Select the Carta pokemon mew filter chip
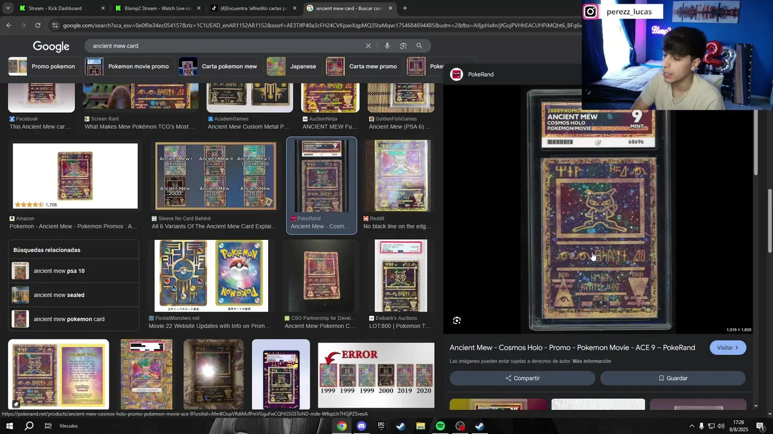 click(x=219, y=66)
